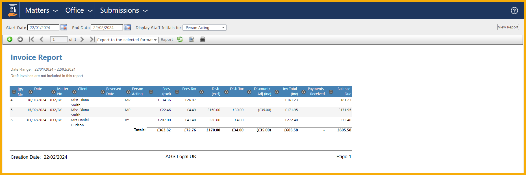Open the End Date calendar picker

(127, 27)
